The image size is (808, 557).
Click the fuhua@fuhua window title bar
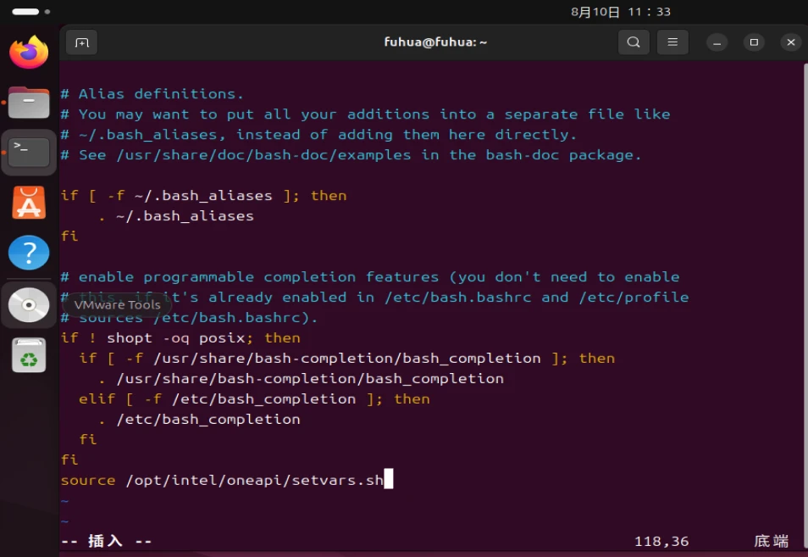click(435, 42)
